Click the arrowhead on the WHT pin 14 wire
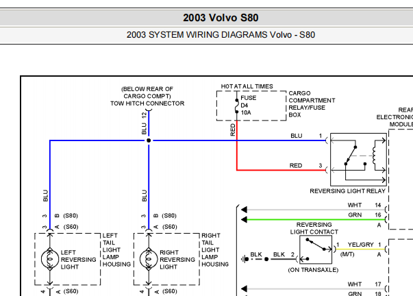This screenshot has width=413, height=296. [244, 210]
